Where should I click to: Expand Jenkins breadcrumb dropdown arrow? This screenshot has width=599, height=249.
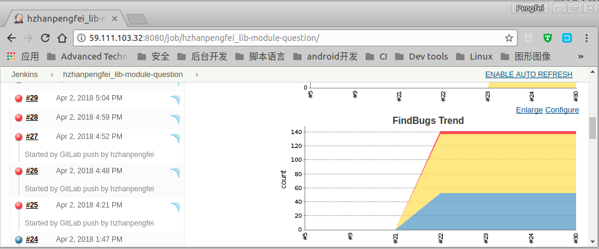[x=52, y=75]
